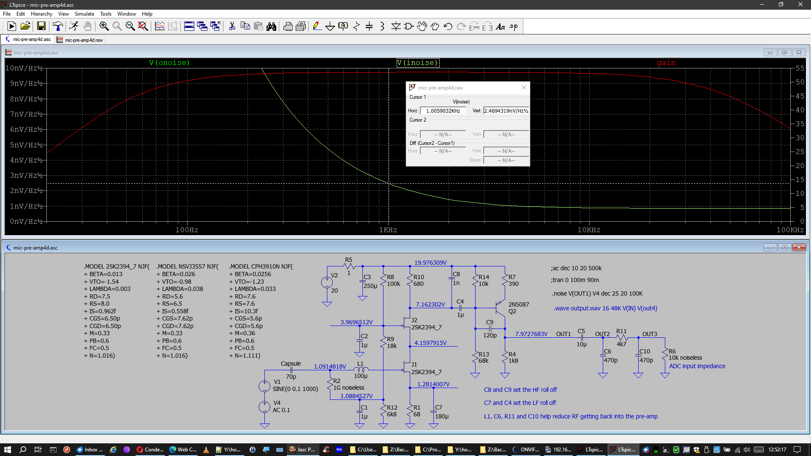Image resolution: width=811 pixels, height=456 pixels.
Task: Click the Undo arrow icon
Action: pyautogui.click(x=448, y=27)
